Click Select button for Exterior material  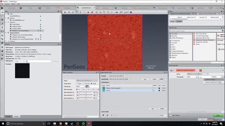point(164,88)
